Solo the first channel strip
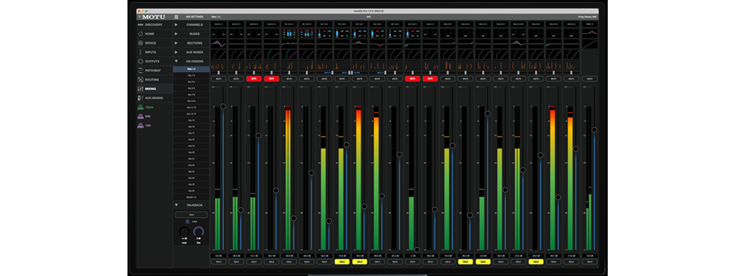Image resolution: width=736 pixels, height=276 pixels. tap(219, 262)
